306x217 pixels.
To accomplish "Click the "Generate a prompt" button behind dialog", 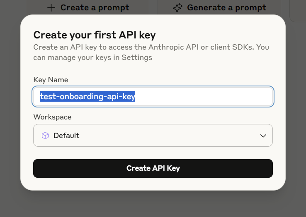I will (x=226, y=8).
